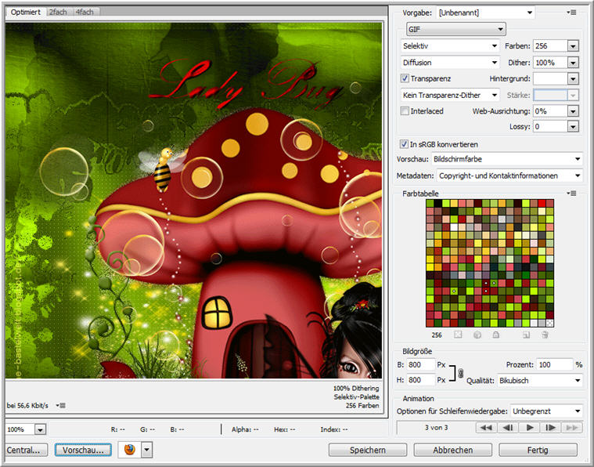Click the Firefox browser preview icon
The image size is (594, 467).
pyautogui.click(x=130, y=450)
